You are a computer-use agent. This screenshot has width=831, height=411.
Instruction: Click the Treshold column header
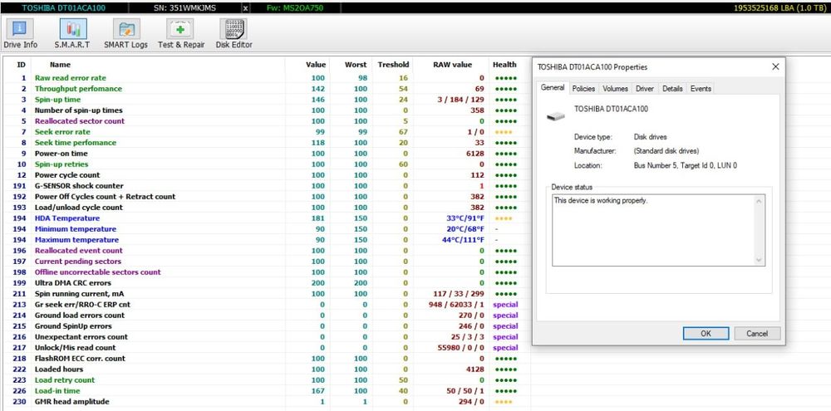(393, 65)
